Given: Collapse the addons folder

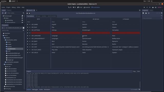Looking at the screenshot, I should point(3,38).
